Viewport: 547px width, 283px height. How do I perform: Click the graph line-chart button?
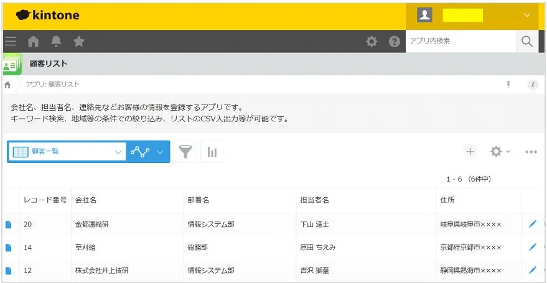140,152
